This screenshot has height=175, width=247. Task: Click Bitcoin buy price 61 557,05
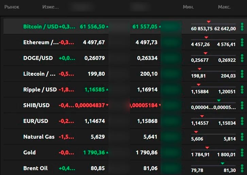pos(145,27)
